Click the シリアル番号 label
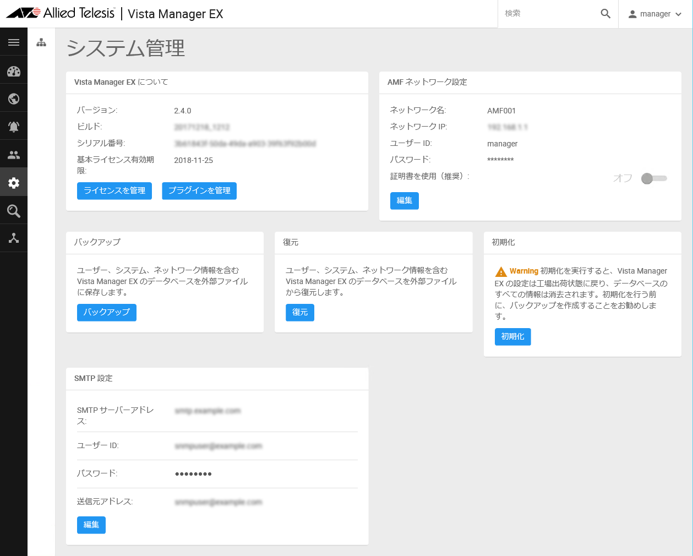The width and height of the screenshot is (693, 556). pos(101,143)
